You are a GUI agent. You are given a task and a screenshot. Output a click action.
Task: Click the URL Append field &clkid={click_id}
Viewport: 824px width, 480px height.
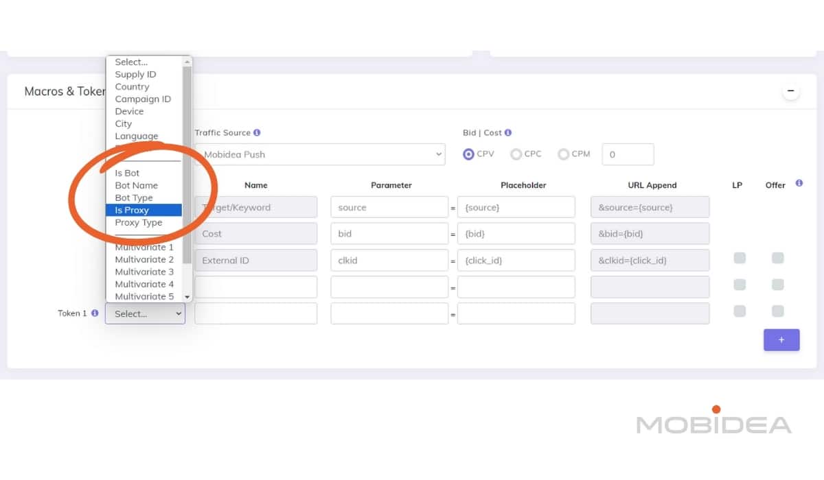click(650, 261)
